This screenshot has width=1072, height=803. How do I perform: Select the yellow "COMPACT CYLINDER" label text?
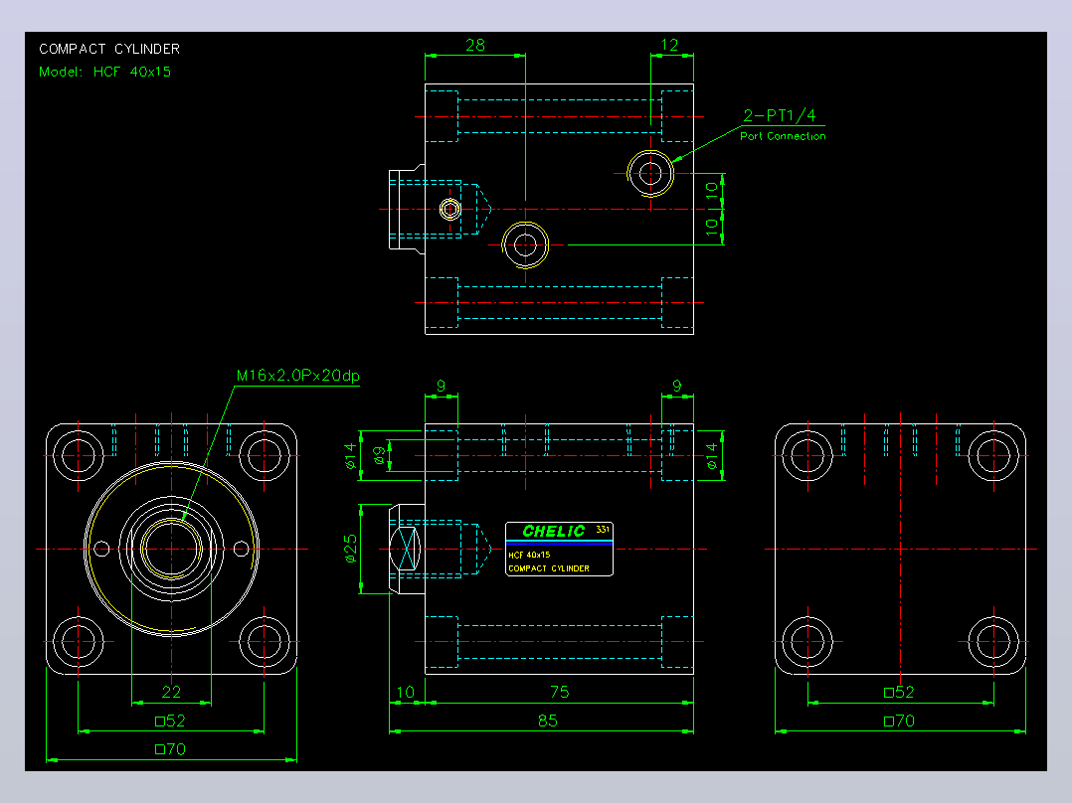pos(549,568)
